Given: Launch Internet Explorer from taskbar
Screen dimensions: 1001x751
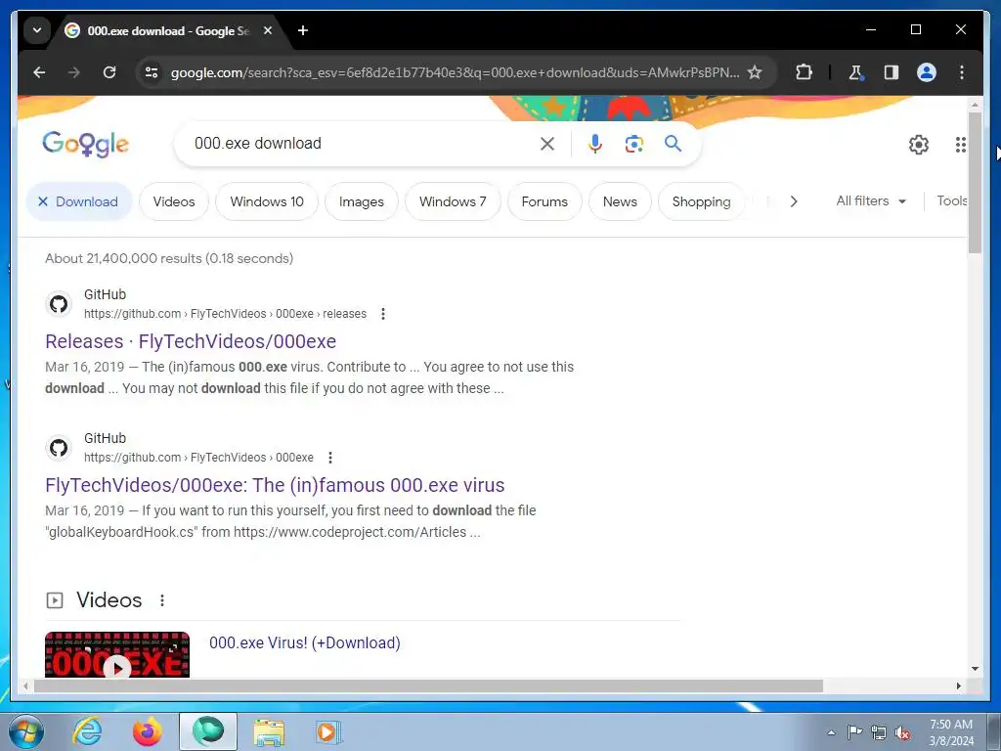Looking at the screenshot, I should (x=87, y=731).
